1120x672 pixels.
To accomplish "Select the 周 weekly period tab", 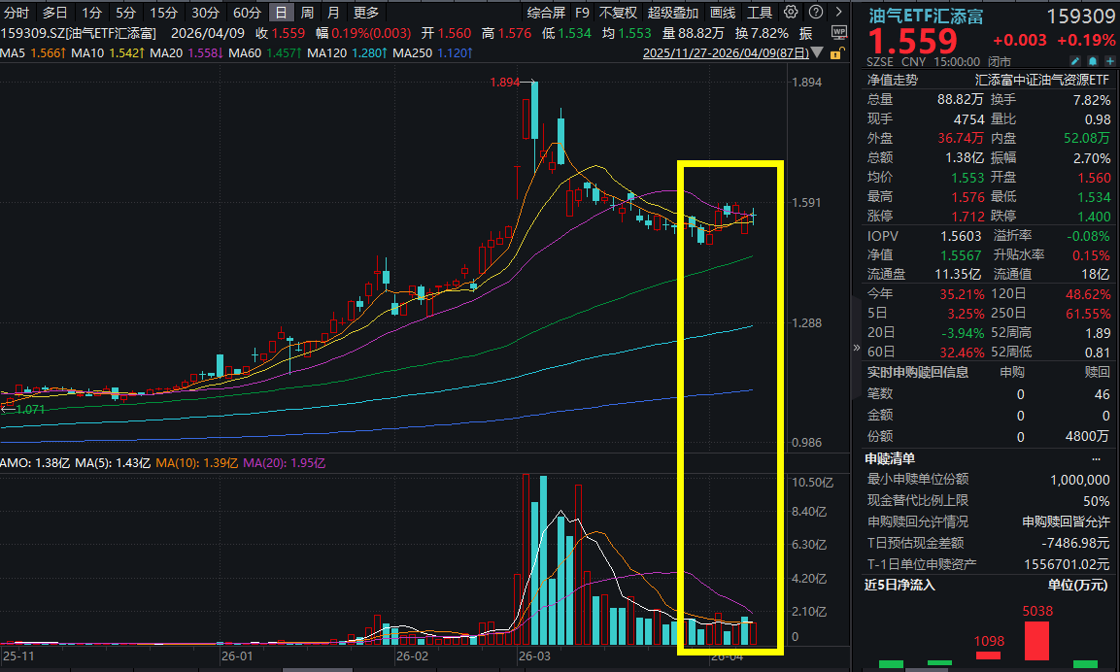I will point(307,13).
